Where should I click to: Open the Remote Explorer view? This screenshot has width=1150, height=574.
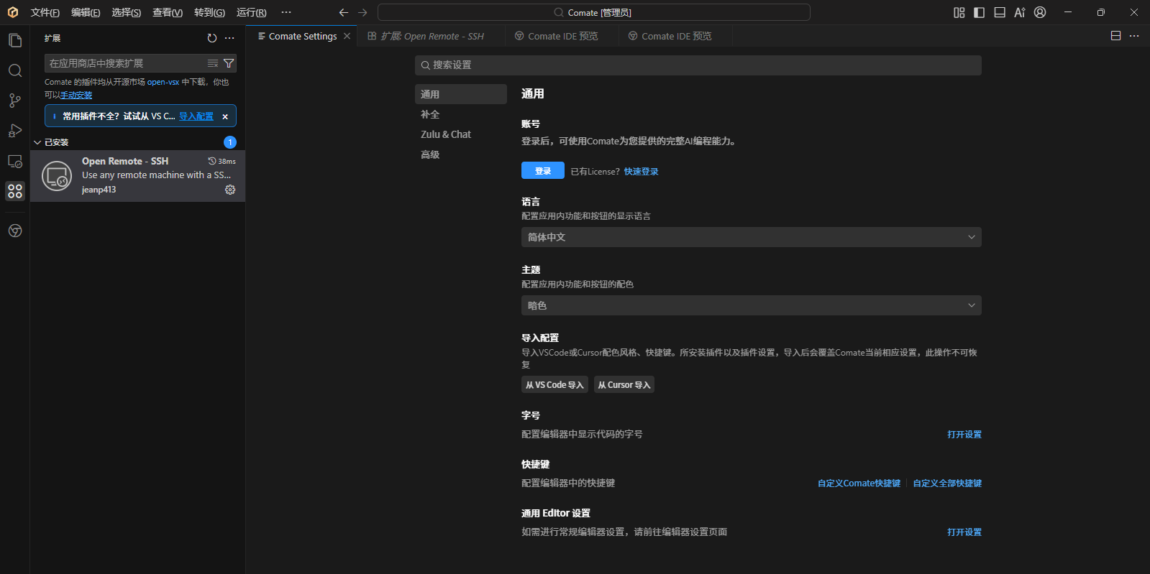[x=15, y=161]
